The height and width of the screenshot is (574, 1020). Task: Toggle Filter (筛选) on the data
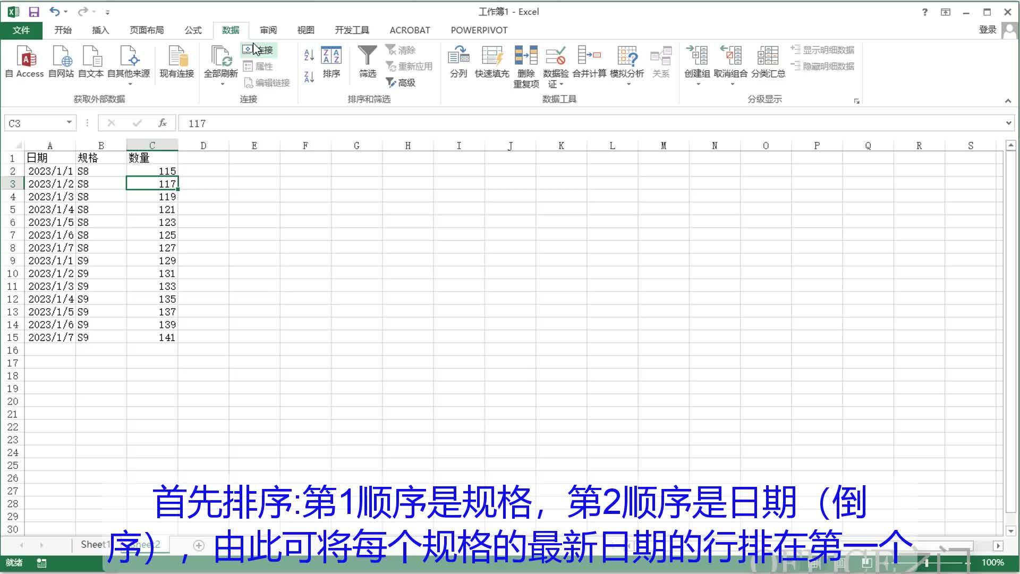[367, 63]
